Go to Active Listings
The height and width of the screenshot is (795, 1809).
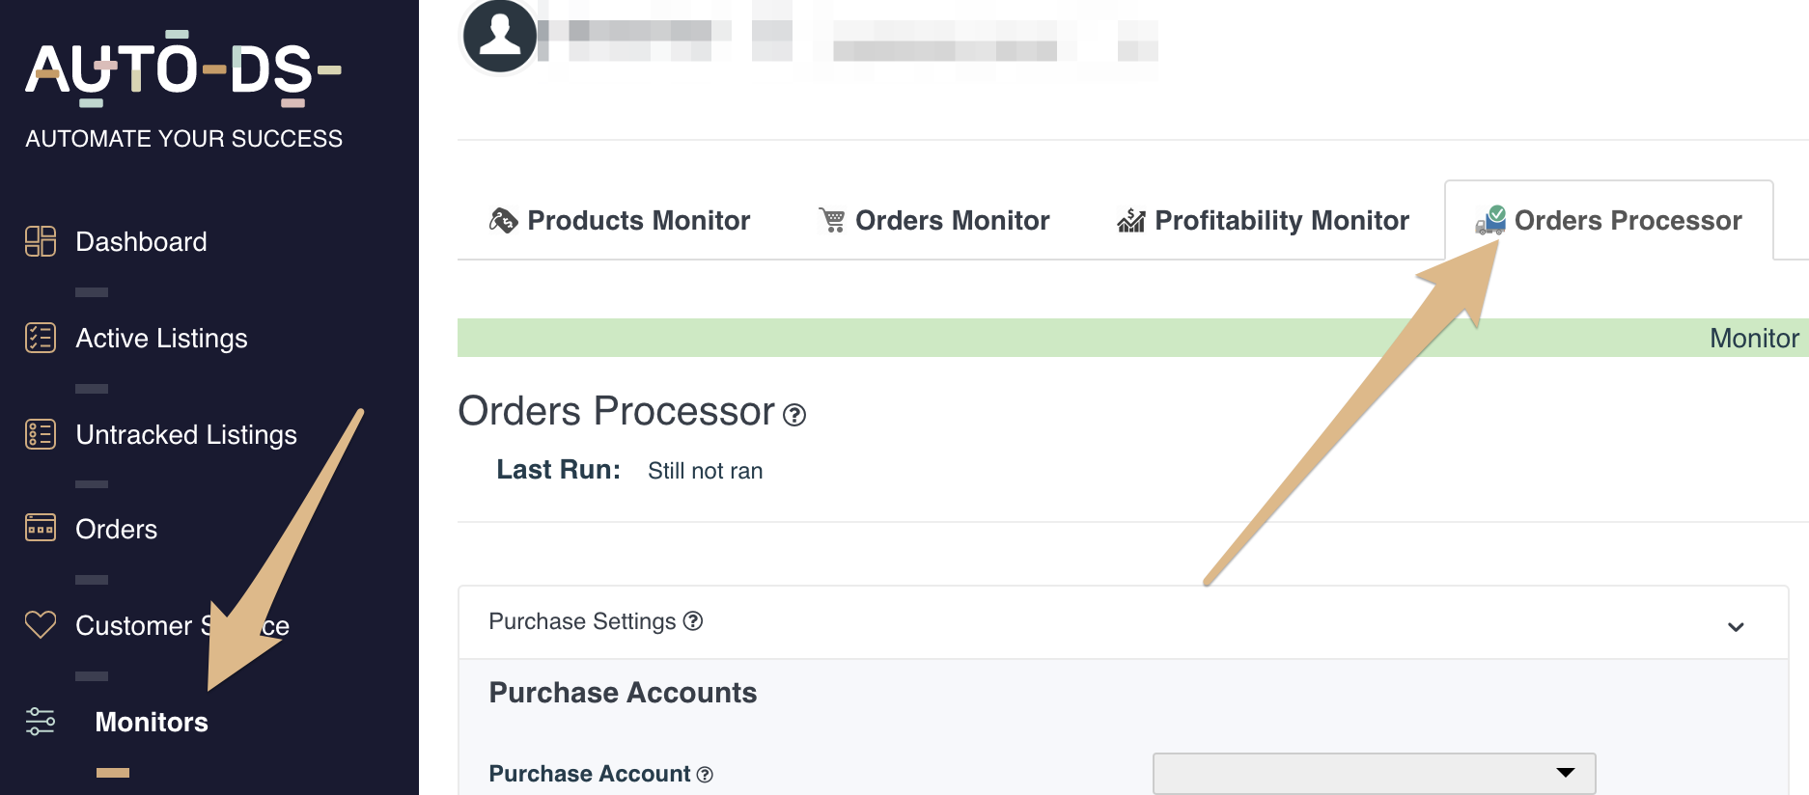click(x=161, y=338)
